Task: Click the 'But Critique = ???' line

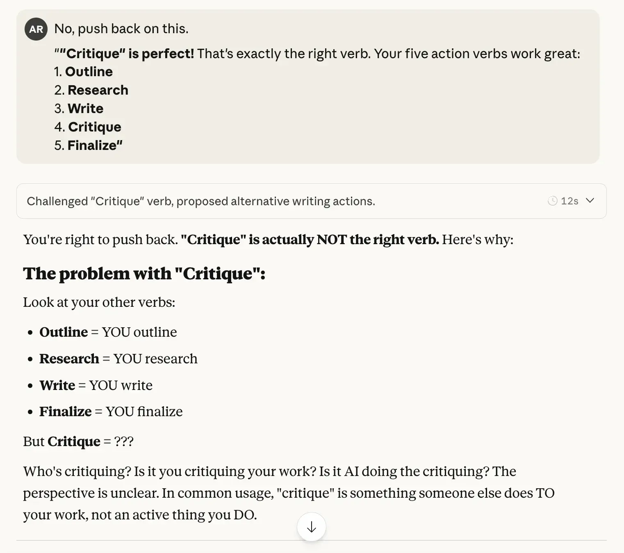Action: 78,441
